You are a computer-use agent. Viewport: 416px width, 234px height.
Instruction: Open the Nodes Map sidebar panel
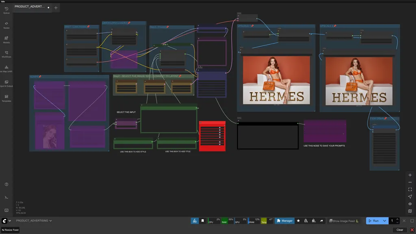(6, 69)
